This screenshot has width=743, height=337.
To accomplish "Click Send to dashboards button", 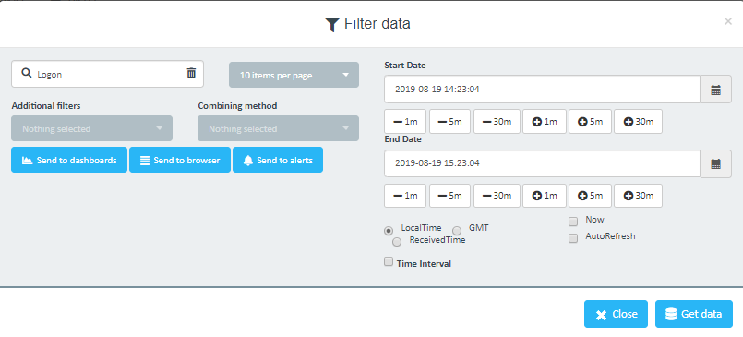I will click(69, 161).
